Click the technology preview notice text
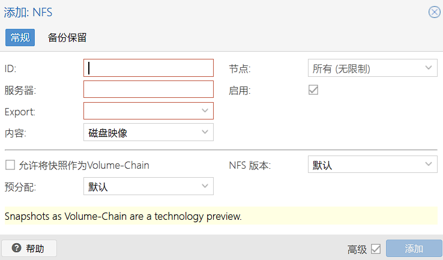The height and width of the screenshot is (260, 443). [123, 216]
